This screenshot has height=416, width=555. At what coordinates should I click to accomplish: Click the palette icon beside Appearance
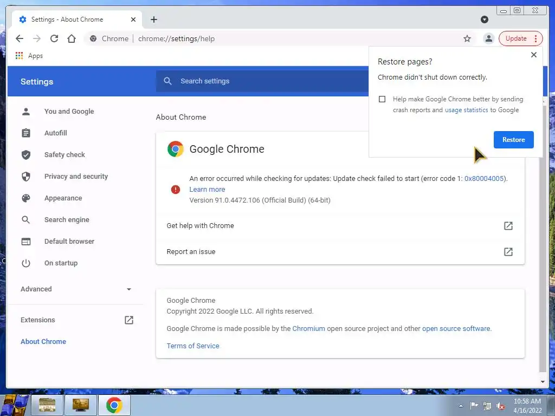26,198
